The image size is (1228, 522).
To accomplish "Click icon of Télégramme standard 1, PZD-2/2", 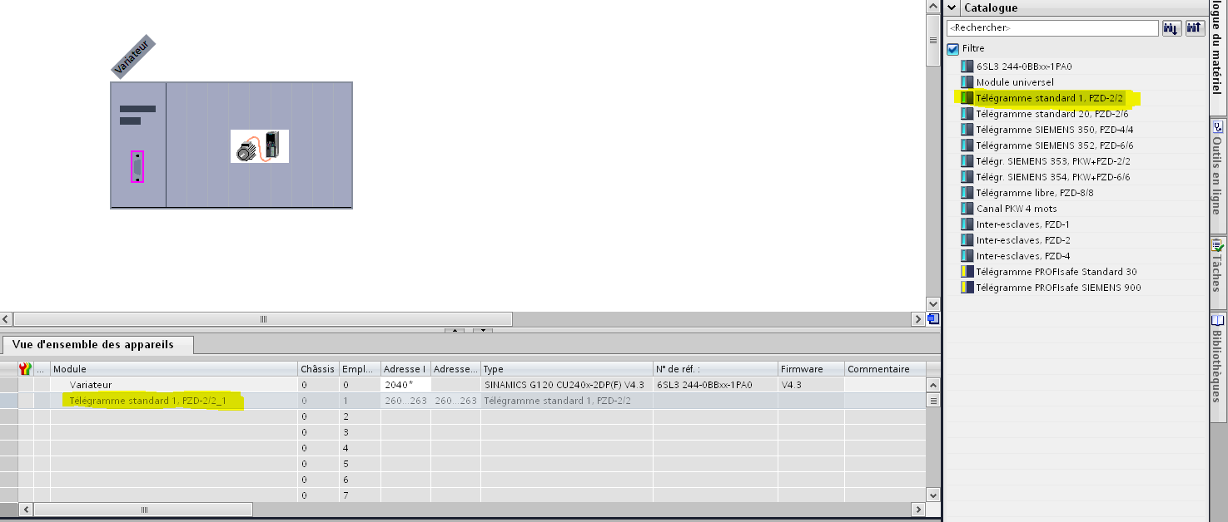I will [967, 98].
